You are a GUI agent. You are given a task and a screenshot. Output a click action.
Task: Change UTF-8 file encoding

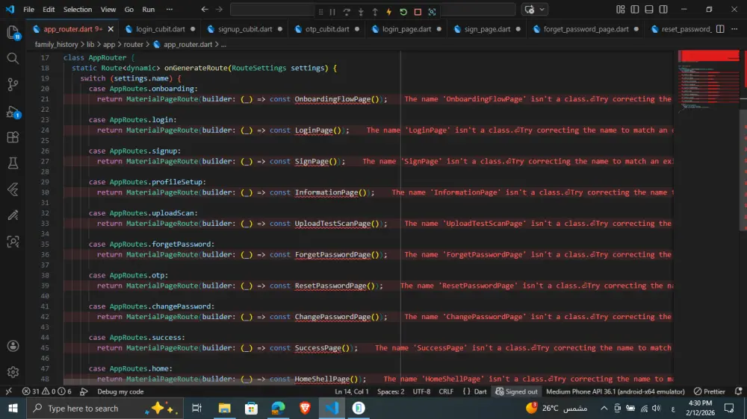point(421,391)
